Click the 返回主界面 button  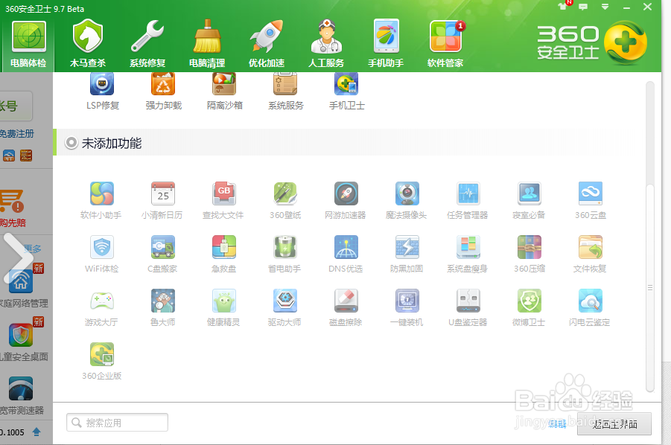614,423
